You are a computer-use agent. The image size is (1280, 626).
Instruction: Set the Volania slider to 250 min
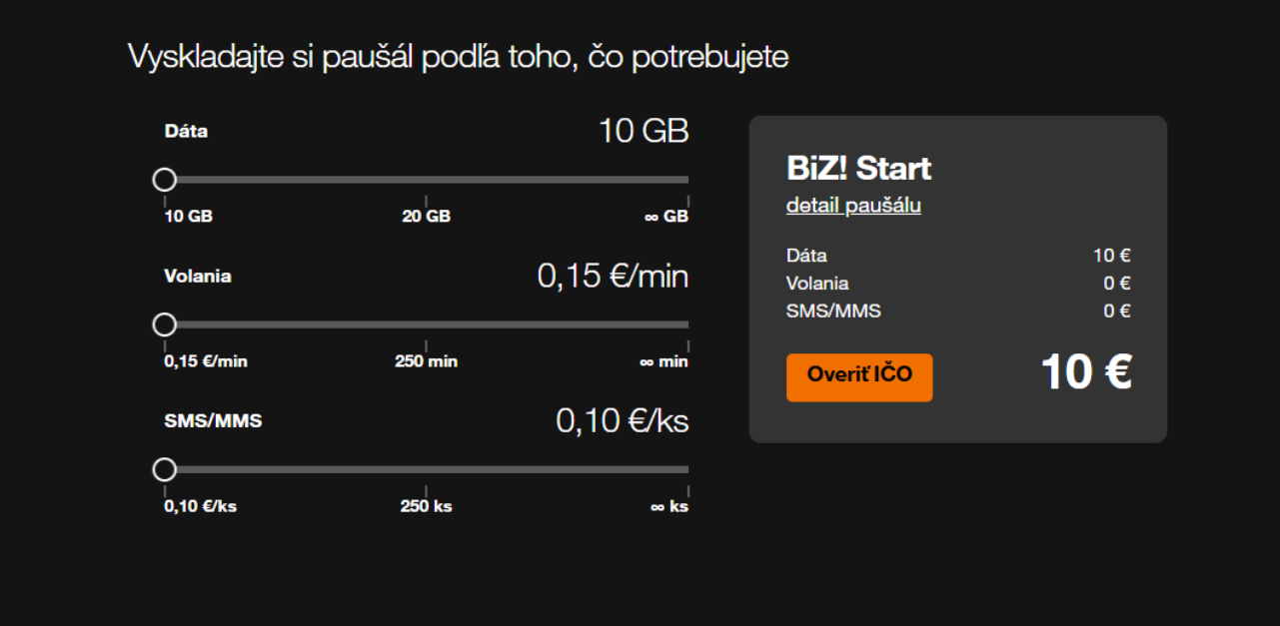point(427,324)
